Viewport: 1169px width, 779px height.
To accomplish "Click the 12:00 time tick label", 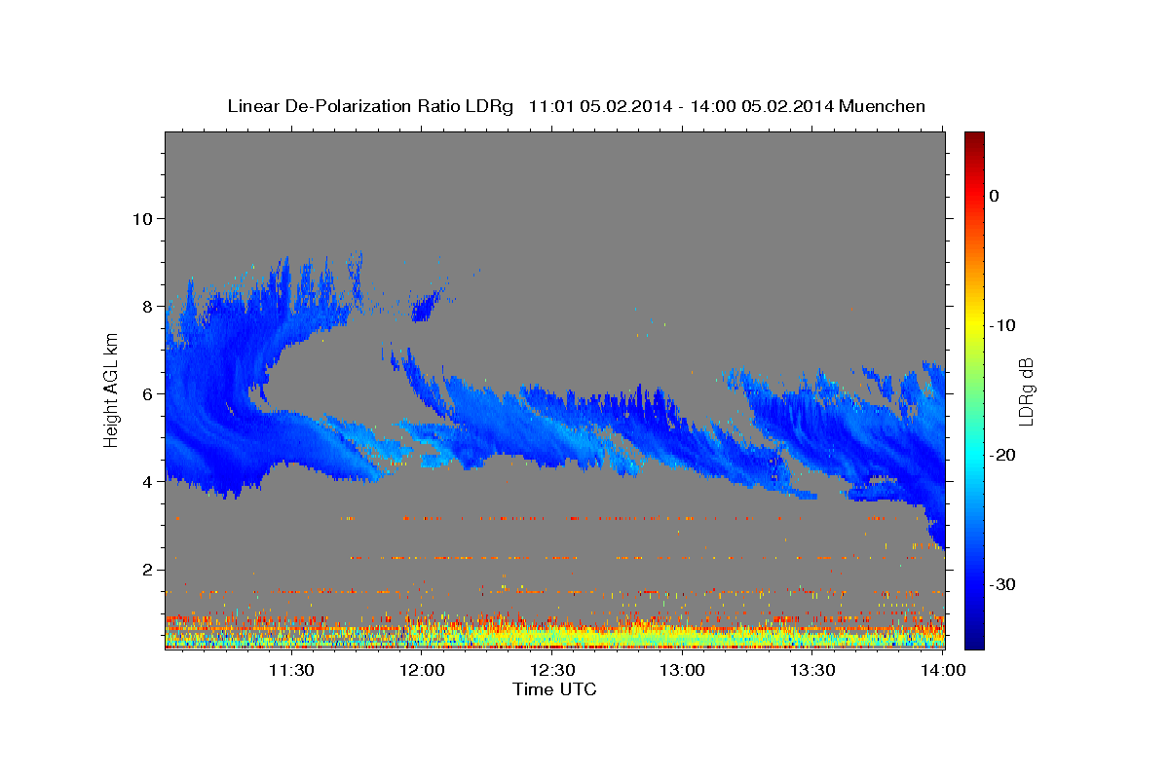I will coord(421,670).
